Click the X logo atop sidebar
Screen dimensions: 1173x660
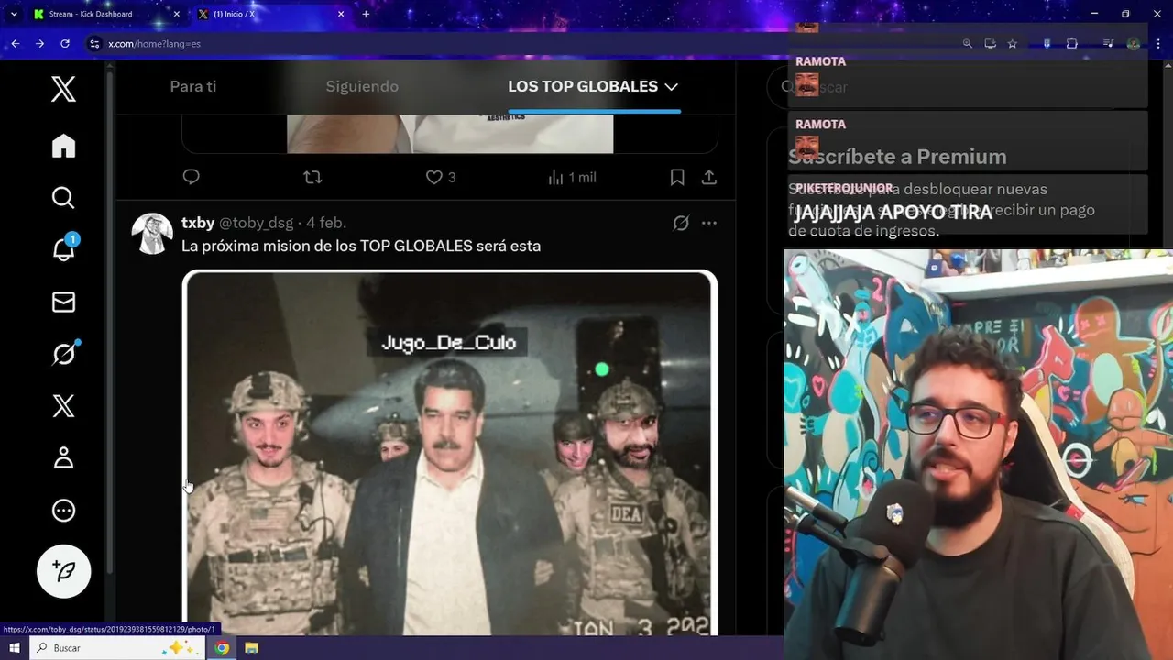63,89
